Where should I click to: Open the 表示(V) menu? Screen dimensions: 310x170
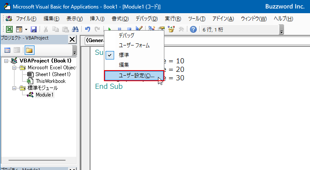75,19
